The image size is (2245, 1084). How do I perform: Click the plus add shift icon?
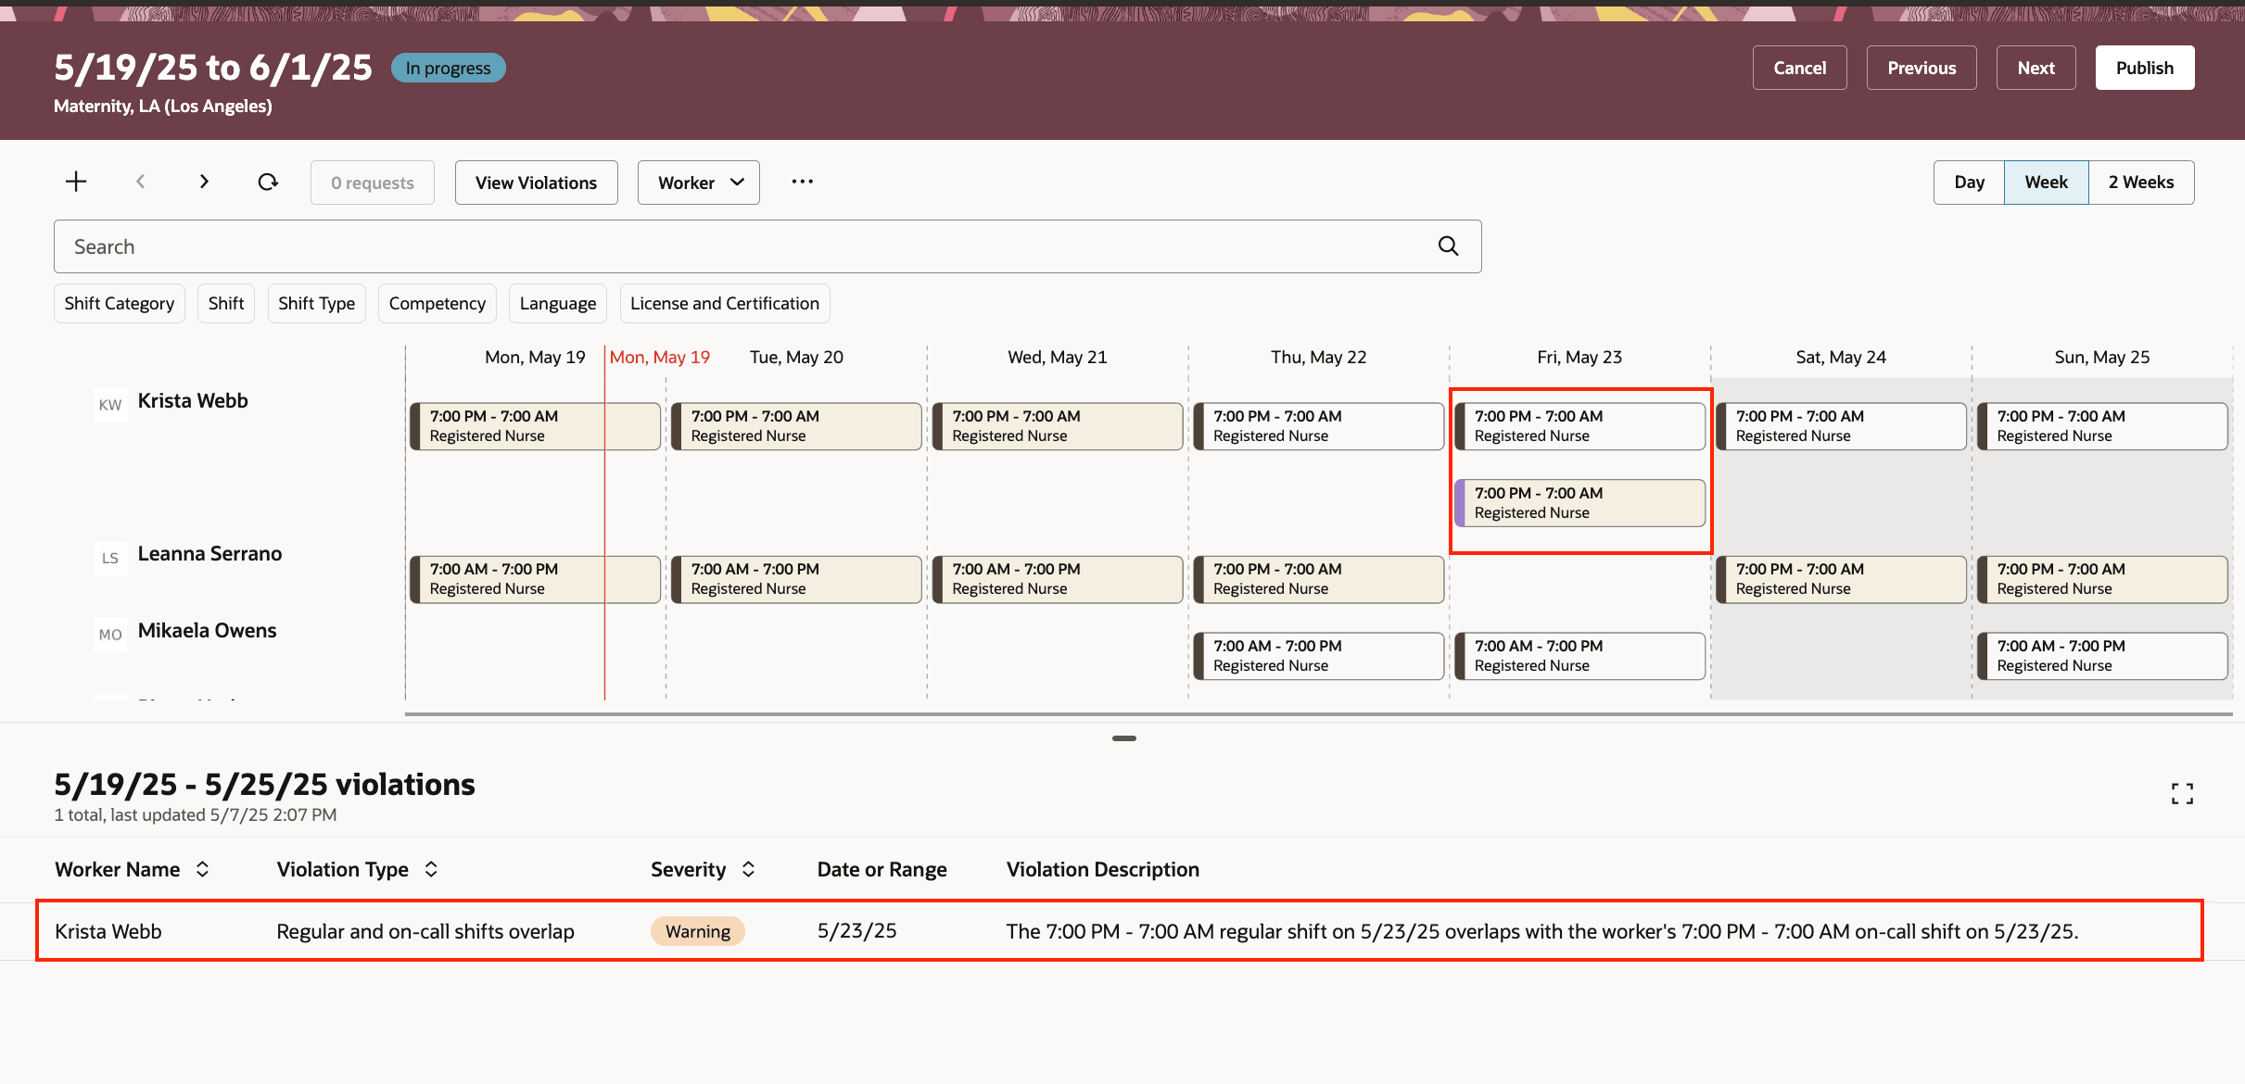(x=76, y=182)
